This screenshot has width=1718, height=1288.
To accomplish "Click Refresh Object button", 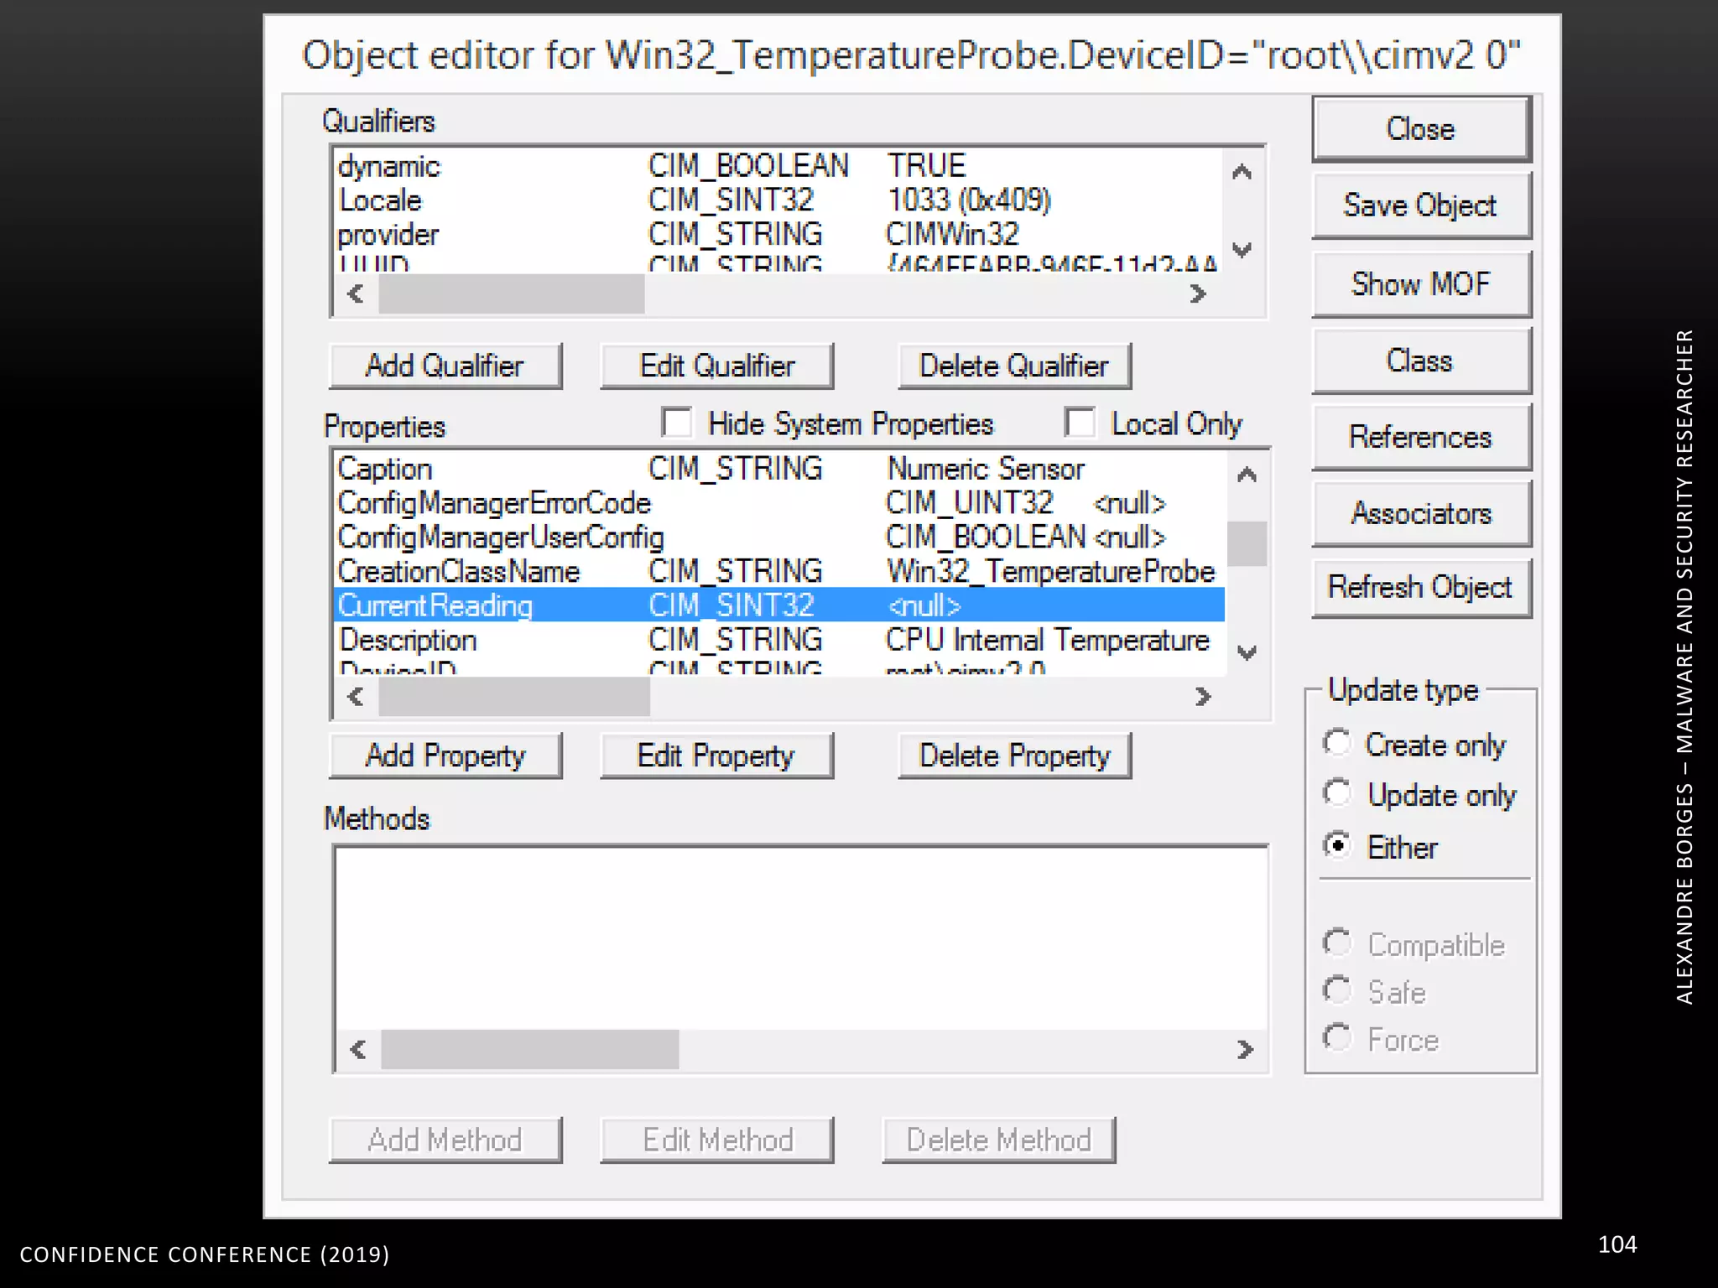I will (x=1420, y=588).
